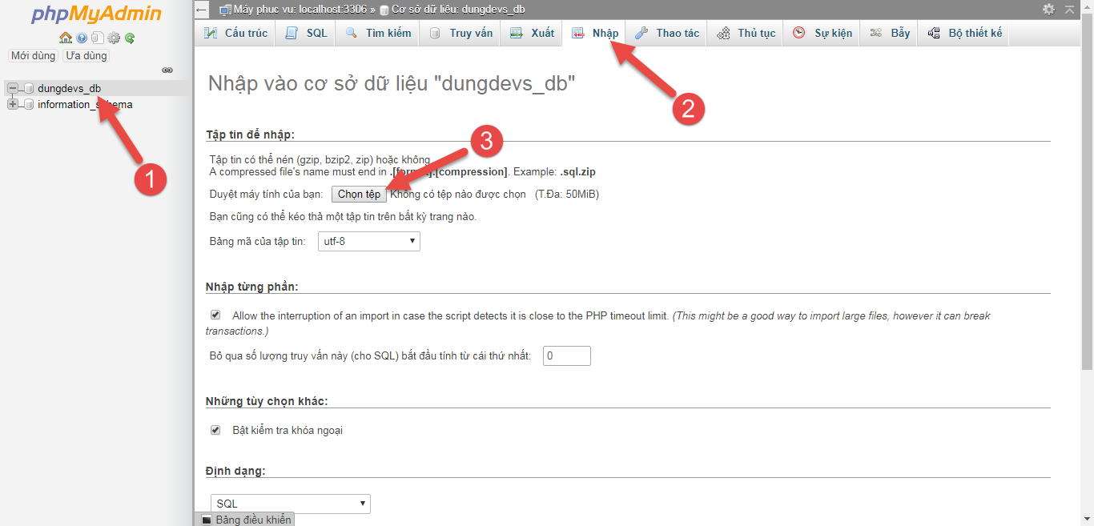Click the Chọn tệp file chooser button

point(359,195)
